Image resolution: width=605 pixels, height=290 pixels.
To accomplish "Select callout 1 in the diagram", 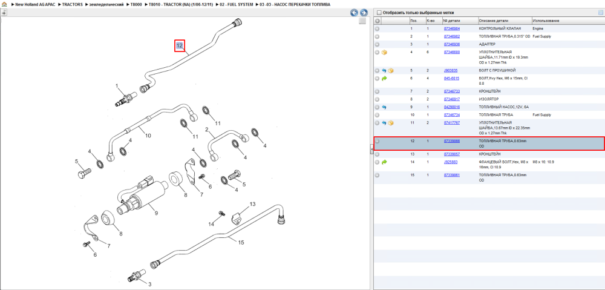I will point(117,85).
